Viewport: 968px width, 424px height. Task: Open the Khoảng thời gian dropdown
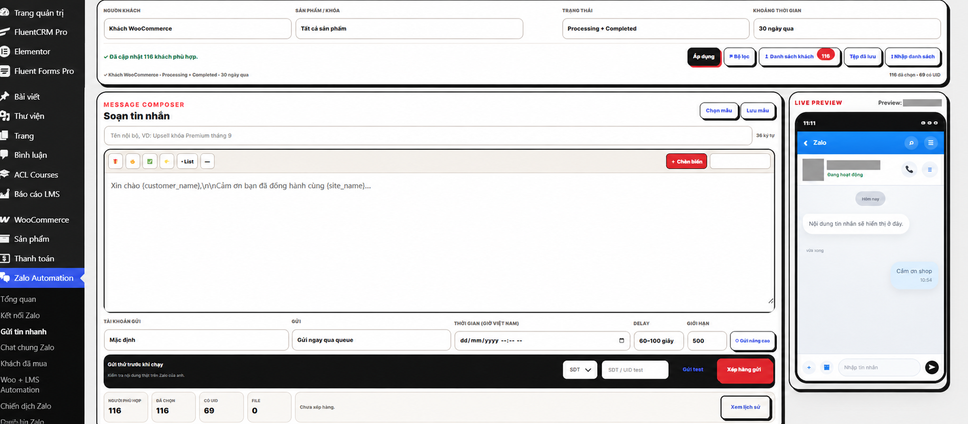(x=847, y=29)
